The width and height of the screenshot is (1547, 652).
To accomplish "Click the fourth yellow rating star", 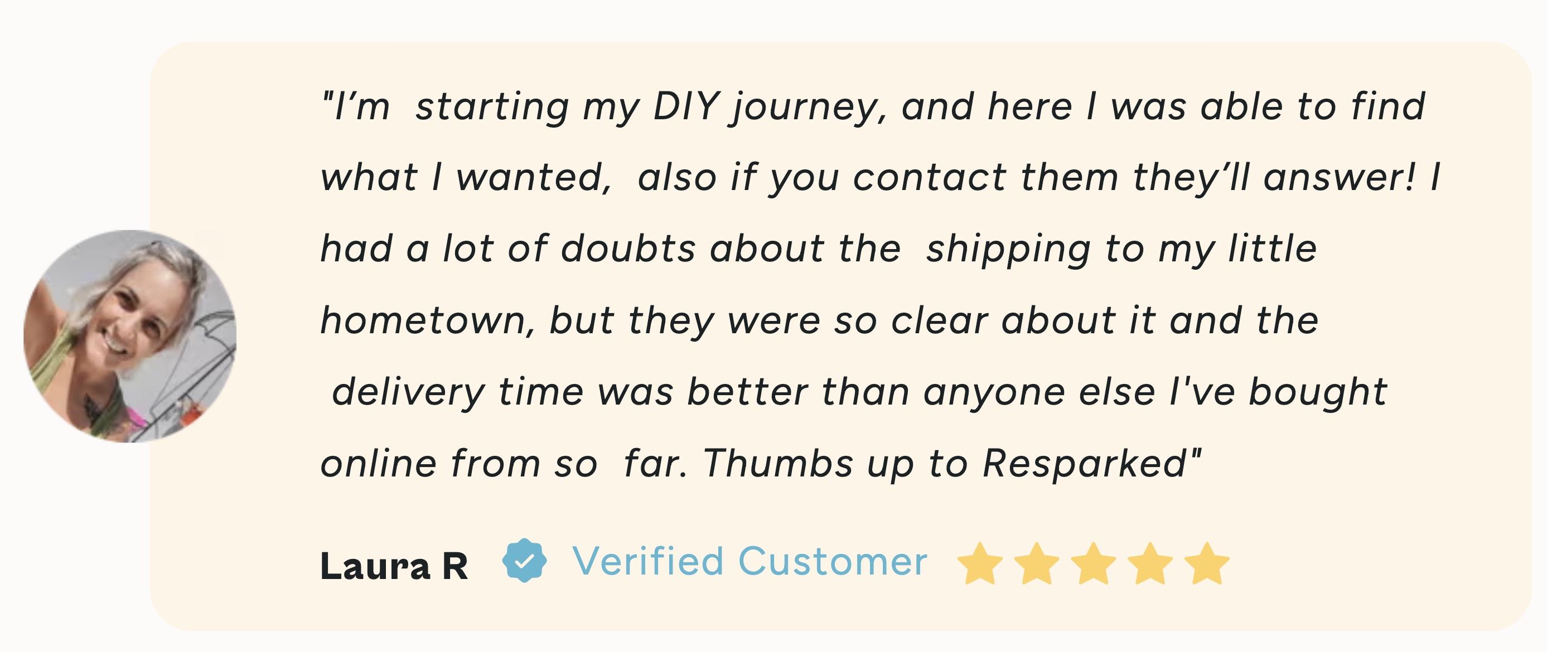I will pos(1150,563).
